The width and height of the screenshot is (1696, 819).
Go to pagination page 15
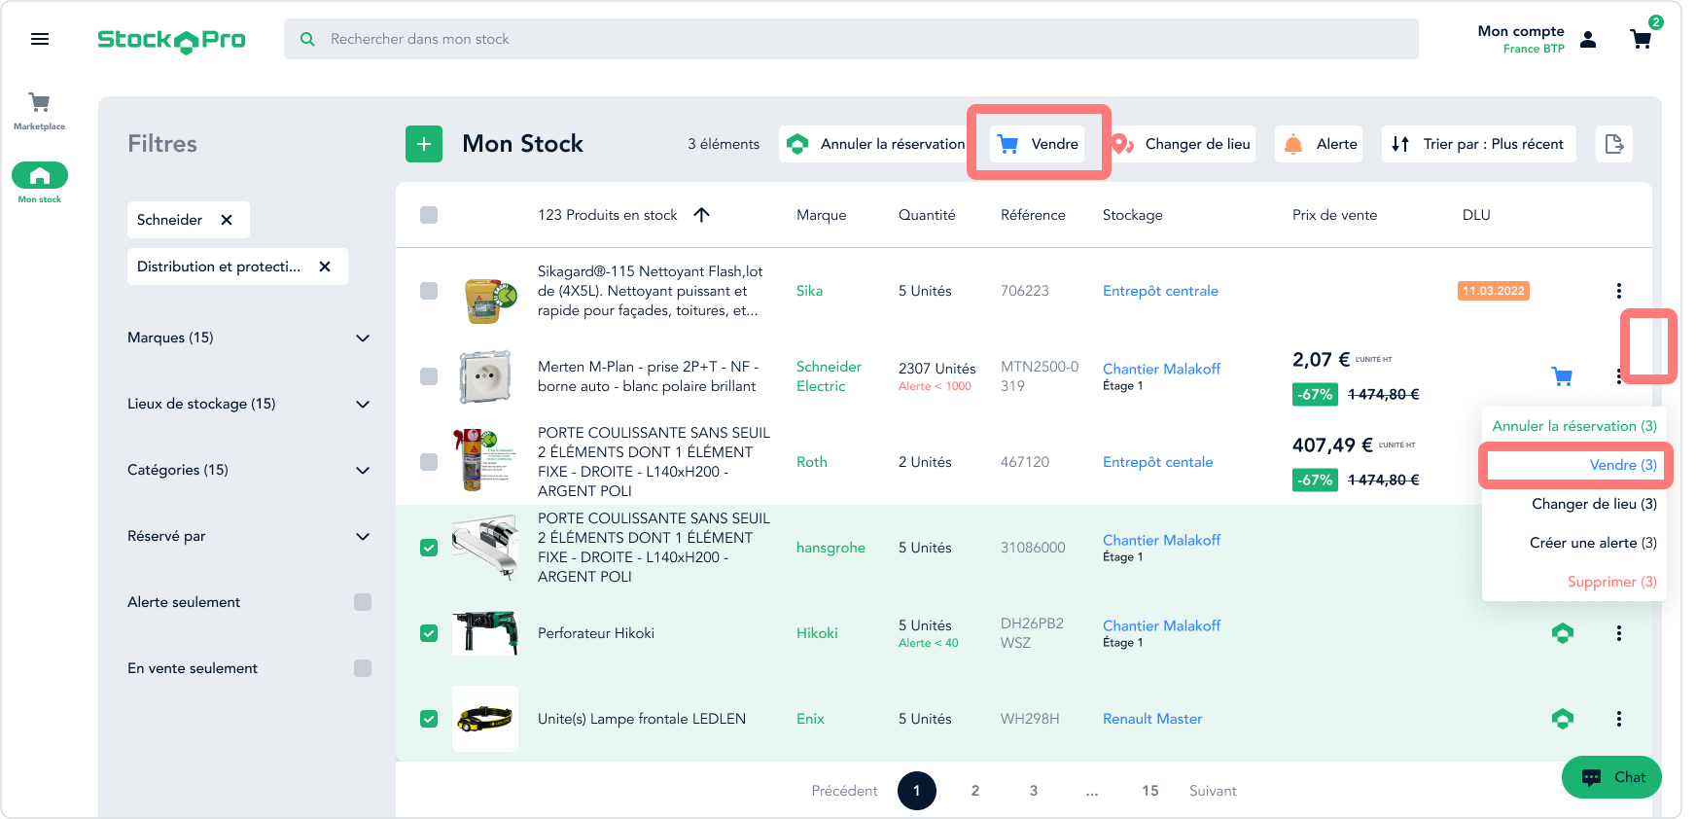click(1150, 791)
